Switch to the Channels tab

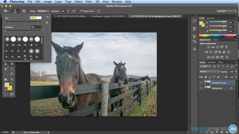212,62
